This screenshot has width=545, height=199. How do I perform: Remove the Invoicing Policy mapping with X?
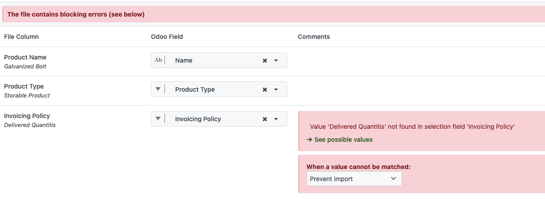pyautogui.click(x=265, y=119)
